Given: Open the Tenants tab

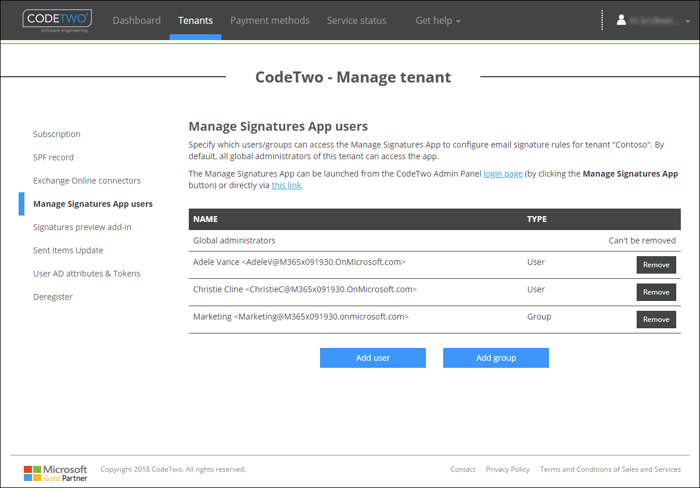Looking at the screenshot, I should [x=195, y=20].
